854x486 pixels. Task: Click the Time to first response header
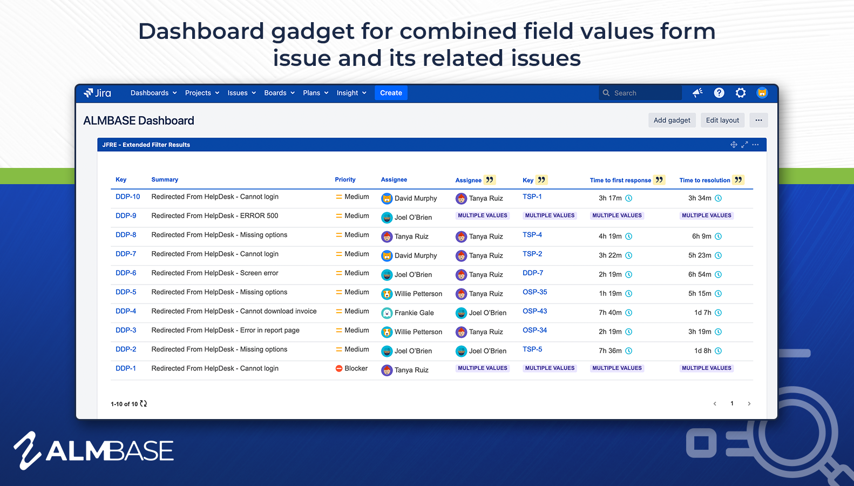click(620, 180)
